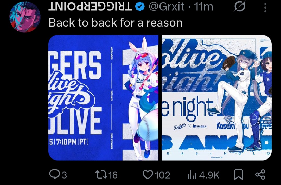Open the TRIGGERPOINT profile avatar
The image size is (281, 185).
(x=25, y=17)
